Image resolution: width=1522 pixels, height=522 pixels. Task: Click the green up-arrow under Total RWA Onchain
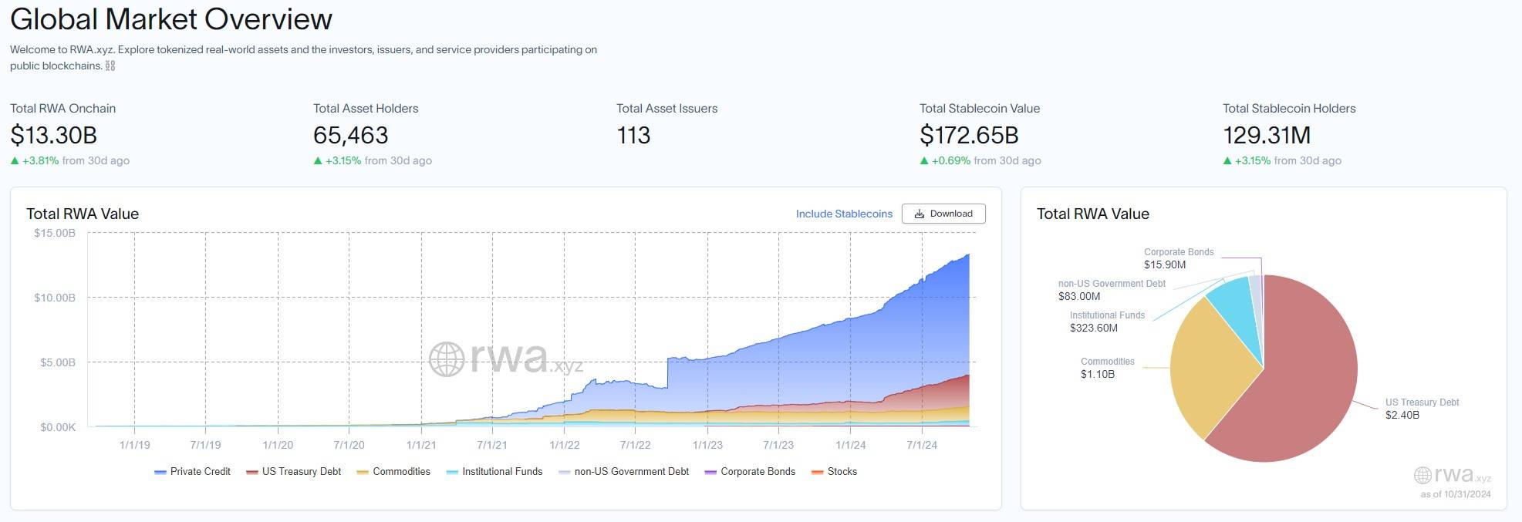pyautogui.click(x=15, y=160)
